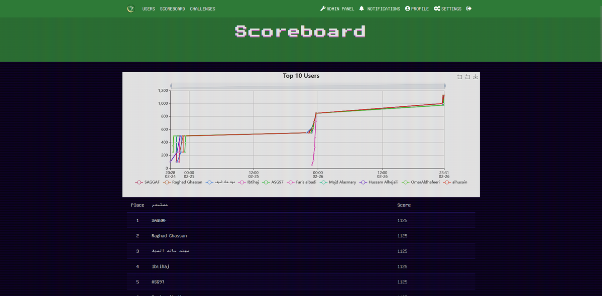Click the Score column header
Image resolution: width=602 pixels, height=296 pixels.
point(404,205)
